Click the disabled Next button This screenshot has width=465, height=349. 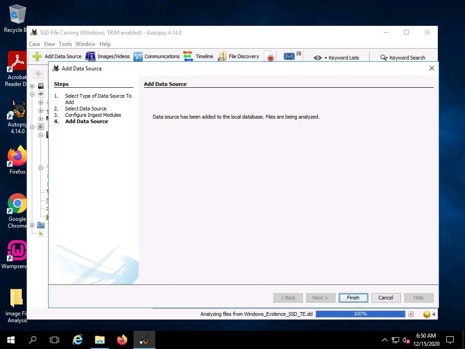click(x=321, y=298)
